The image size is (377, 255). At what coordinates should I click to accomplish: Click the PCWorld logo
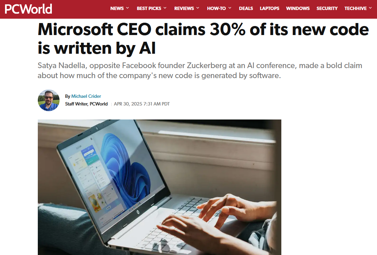[28, 8]
